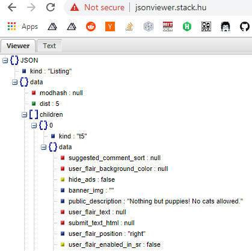Switch to the Viewer tab
This screenshot has height=251, width=252.
[18, 46]
